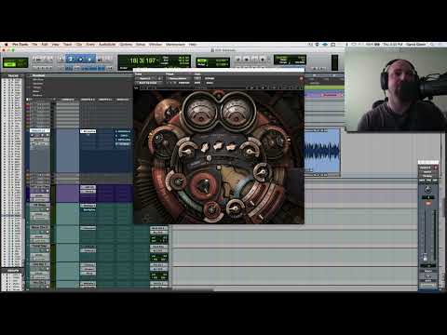Click the small red knob at plugin bottom
Screen dimensions: 447x335
click(x=211, y=209)
